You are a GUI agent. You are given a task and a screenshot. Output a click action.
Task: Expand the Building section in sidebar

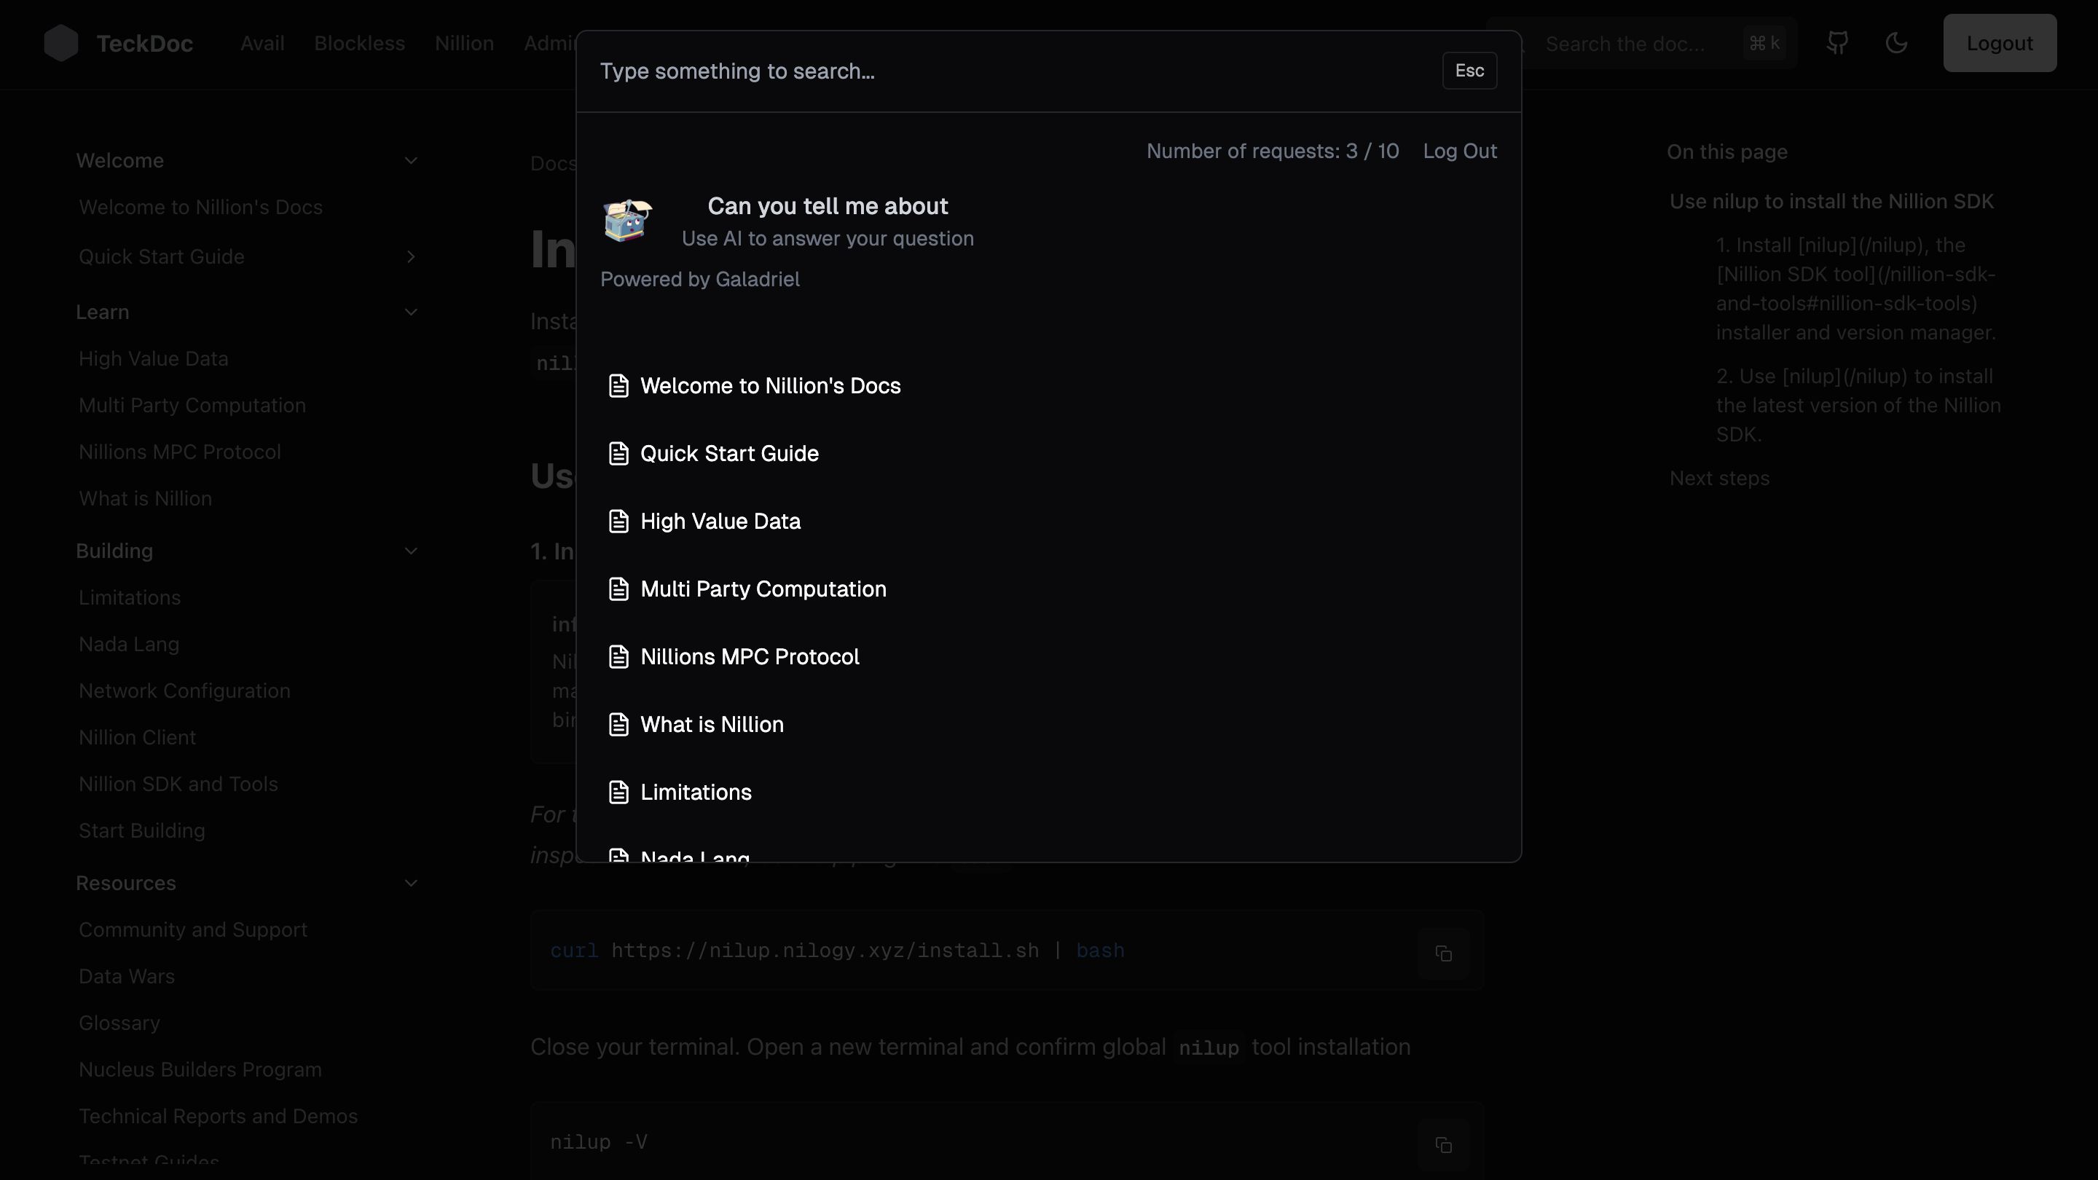(411, 551)
